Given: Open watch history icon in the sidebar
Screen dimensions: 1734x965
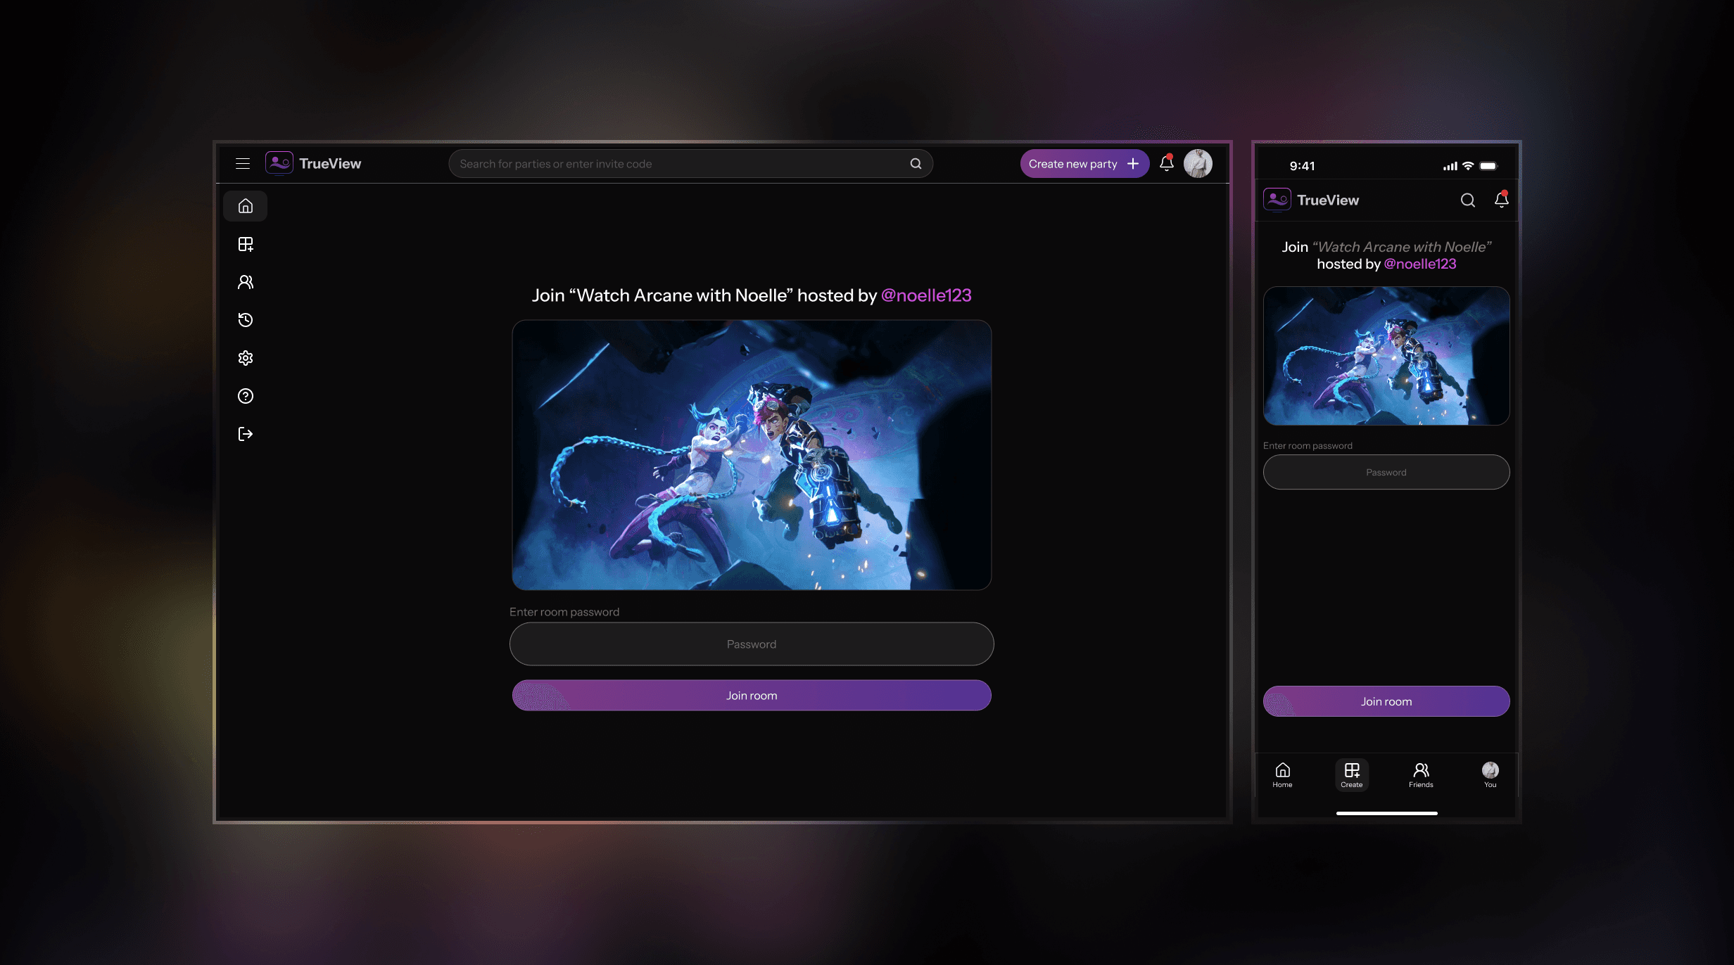Looking at the screenshot, I should [246, 320].
